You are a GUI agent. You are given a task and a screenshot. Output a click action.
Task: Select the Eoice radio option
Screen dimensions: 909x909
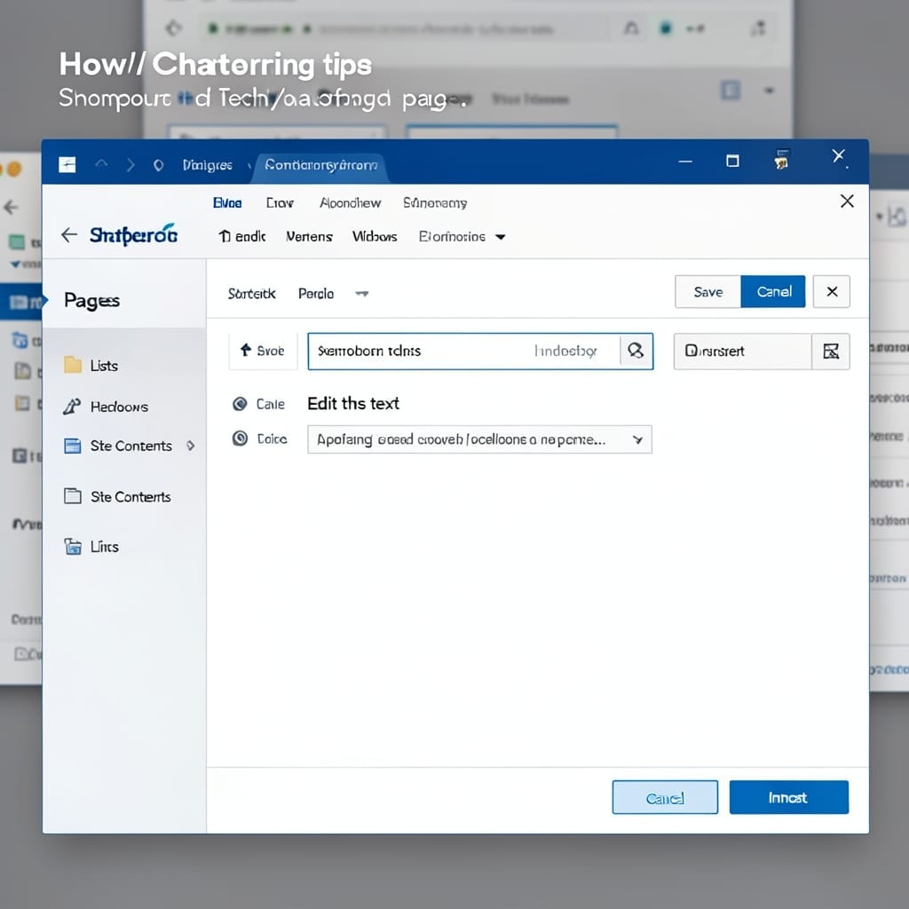pyautogui.click(x=240, y=439)
